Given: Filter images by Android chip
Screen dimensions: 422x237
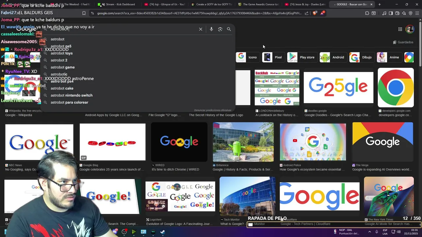Looking at the screenshot, I should coord(333,57).
